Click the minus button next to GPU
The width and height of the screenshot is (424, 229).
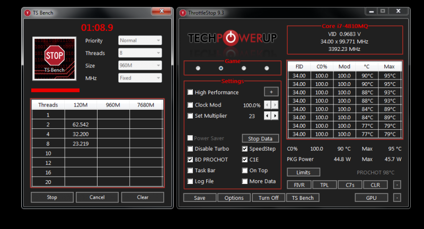[397, 198]
